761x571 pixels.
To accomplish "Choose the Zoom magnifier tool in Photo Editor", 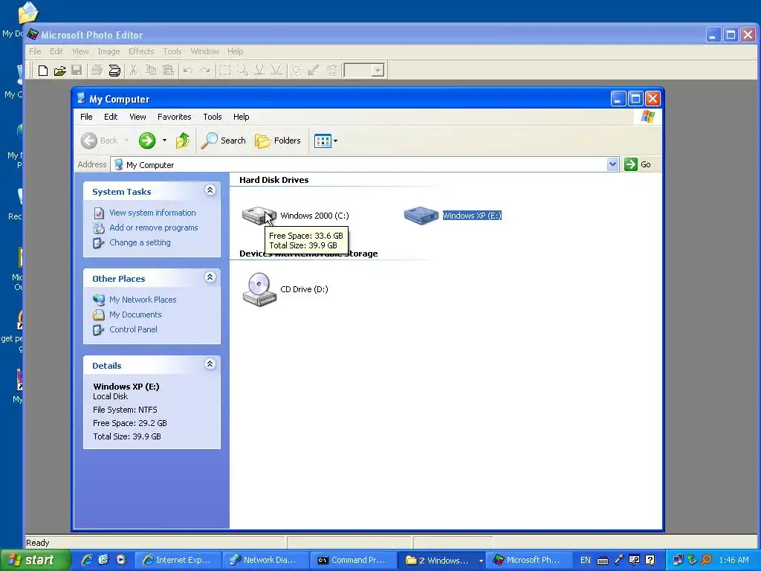I will click(242, 71).
